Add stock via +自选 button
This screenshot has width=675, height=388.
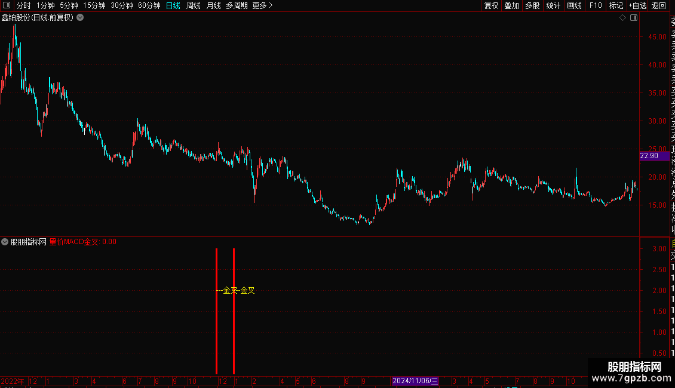point(637,5)
